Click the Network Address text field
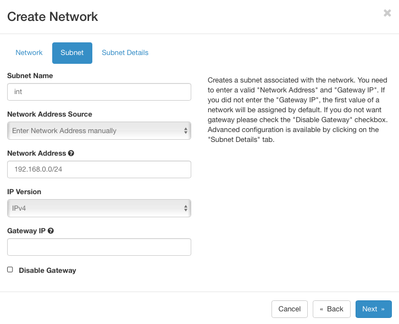Image resolution: width=399 pixels, height=324 pixels. click(99, 169)
